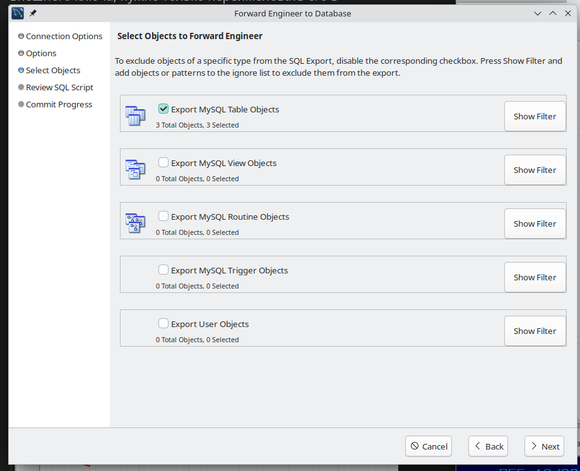580x471 pixels.
Task: Check the Export User Objects checkbox
Action: coord(163,324)
